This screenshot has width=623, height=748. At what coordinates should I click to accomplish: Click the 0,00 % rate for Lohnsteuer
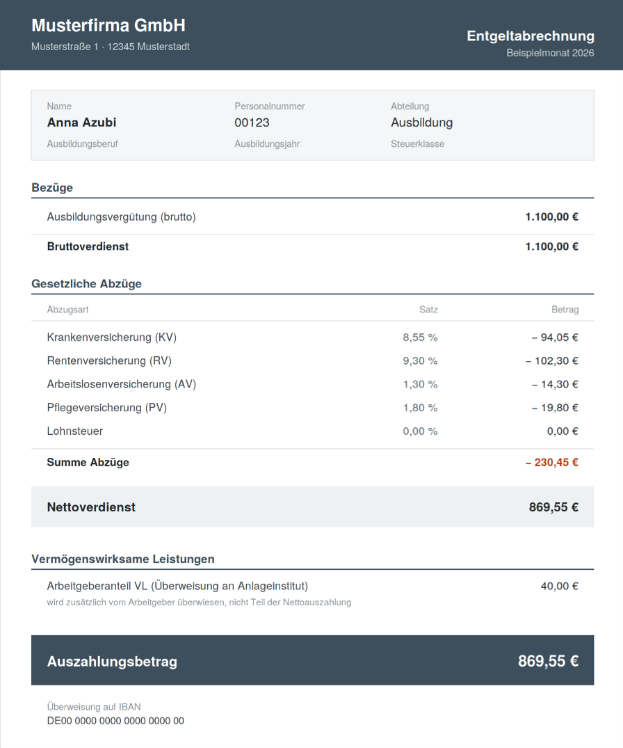click(x=420, y=431)
